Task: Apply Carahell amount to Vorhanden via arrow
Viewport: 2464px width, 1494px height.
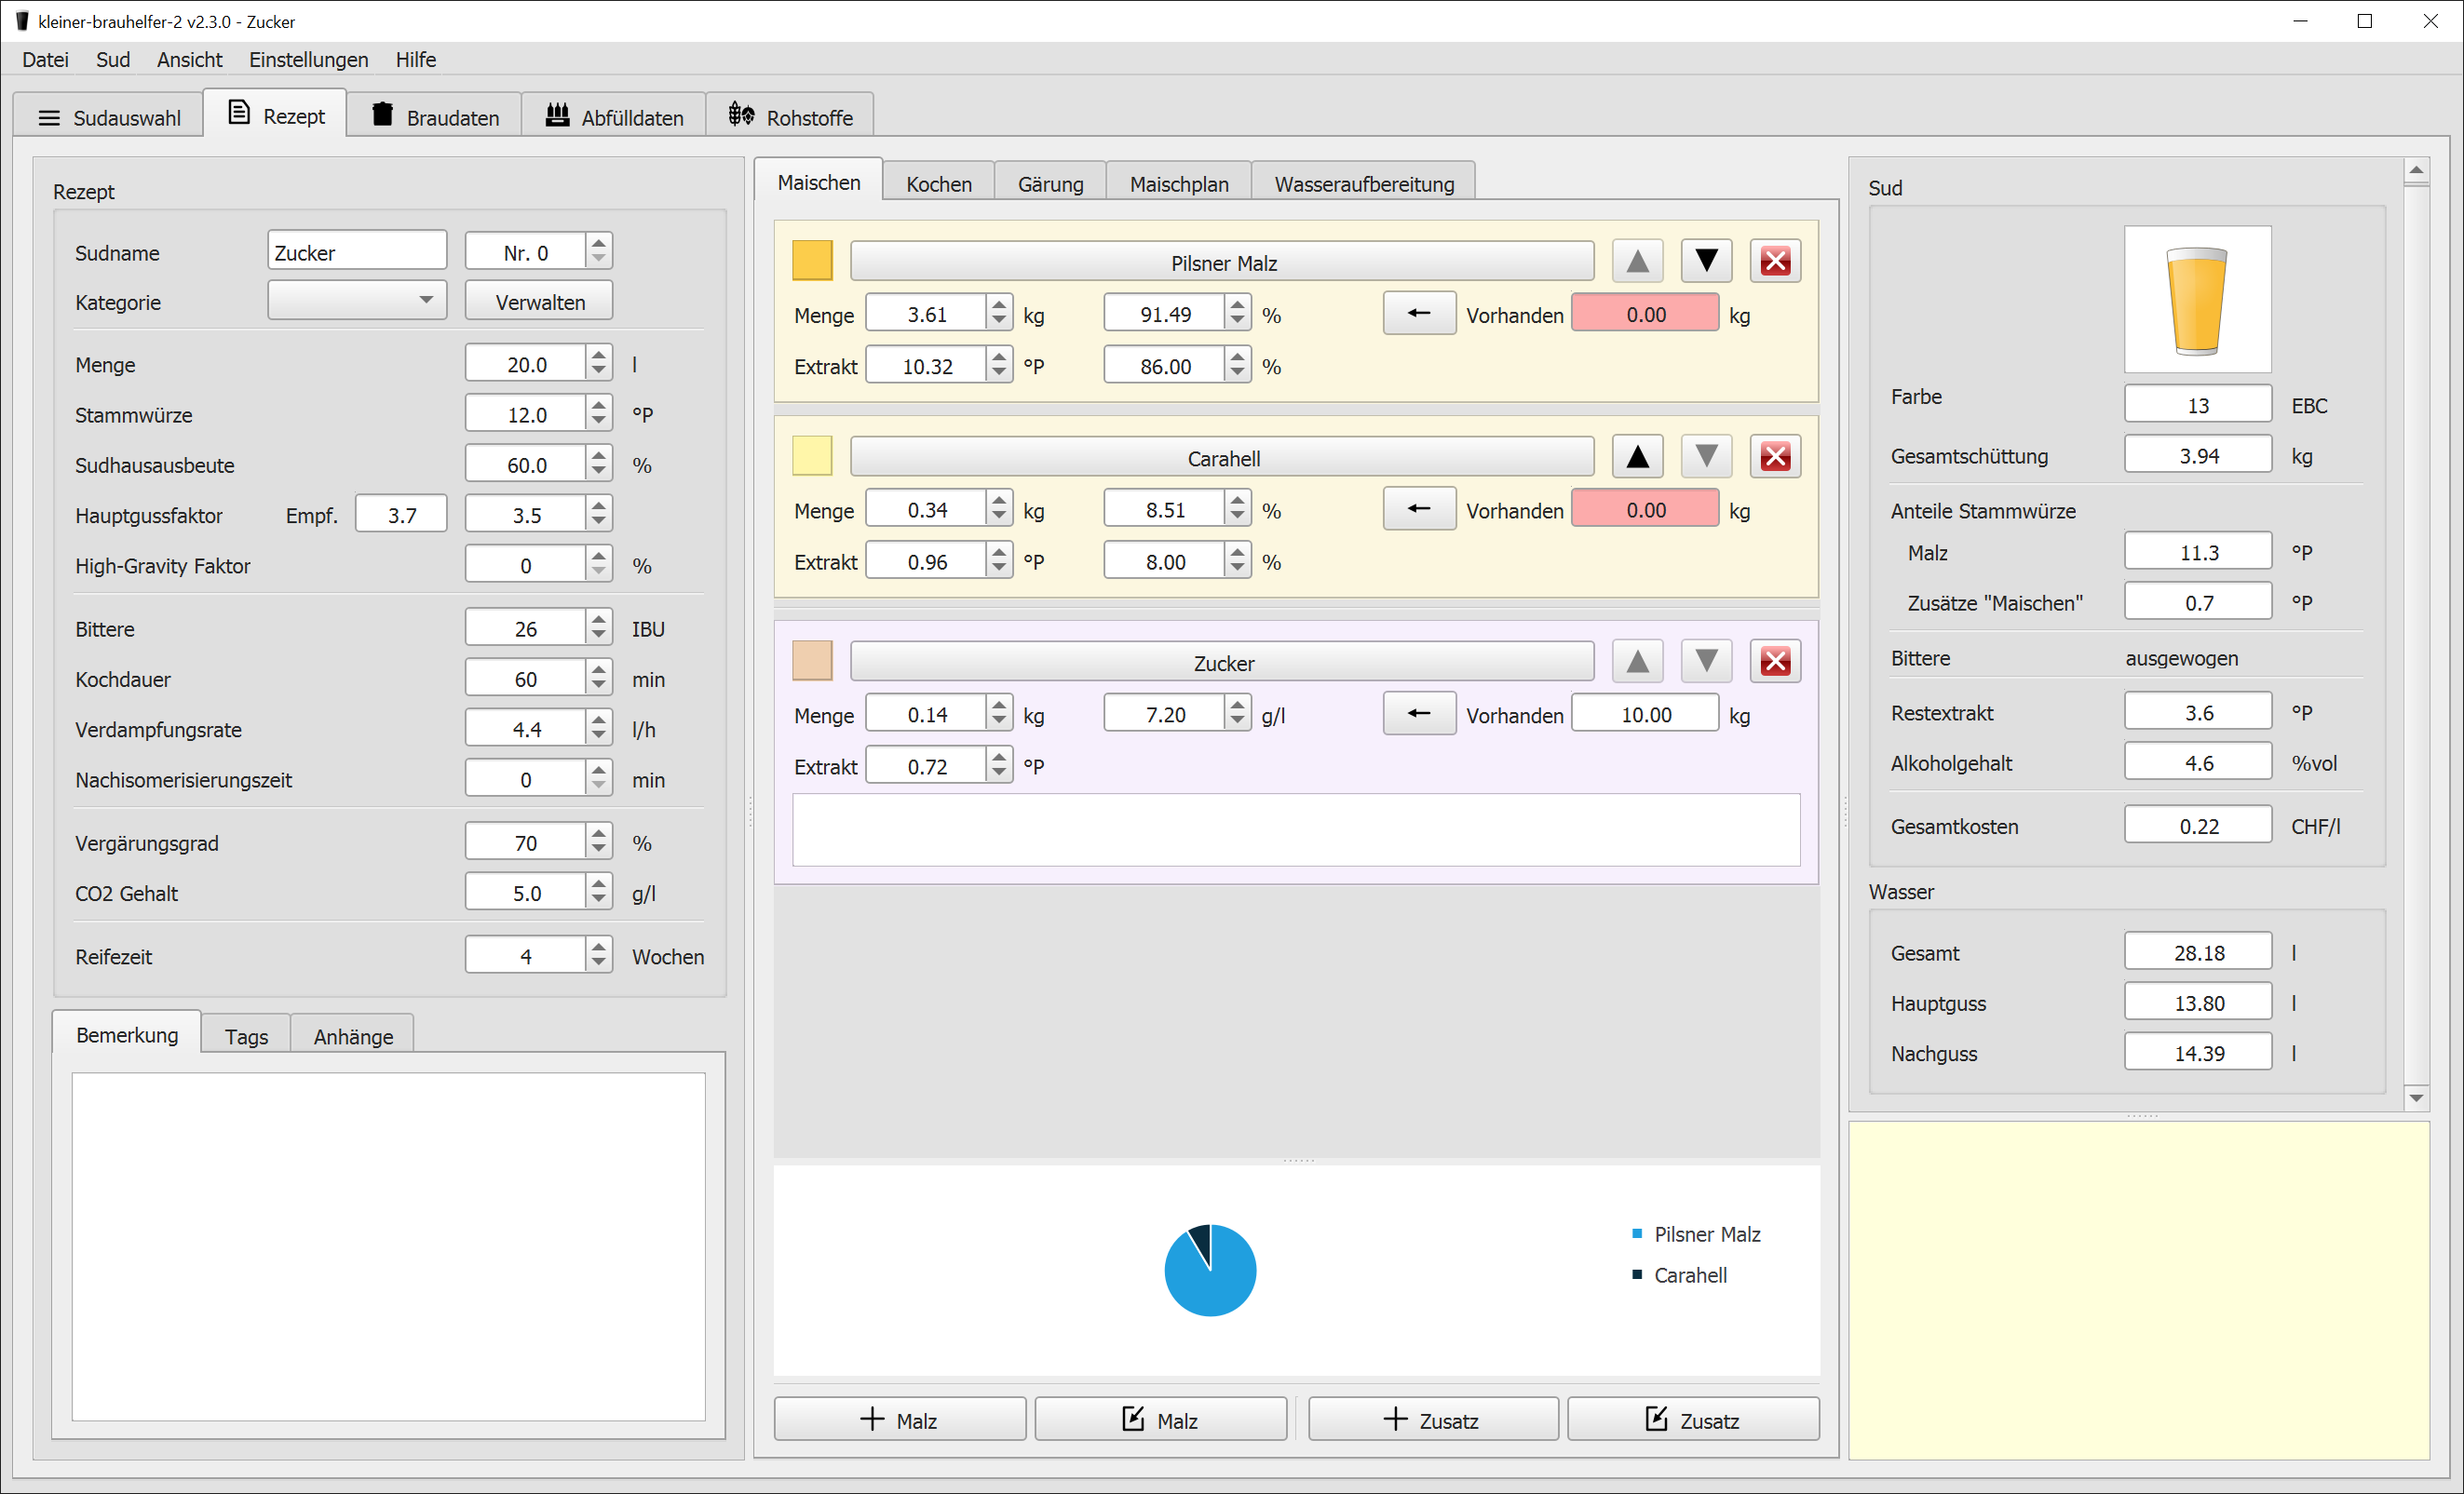Action: 1418,510
